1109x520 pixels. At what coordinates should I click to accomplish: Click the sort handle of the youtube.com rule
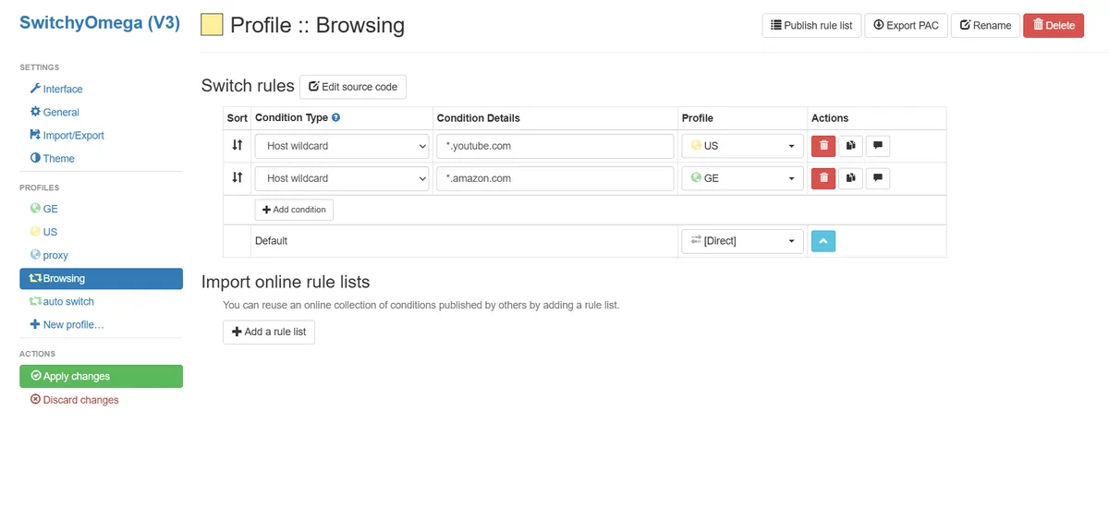tap(238, 145)
